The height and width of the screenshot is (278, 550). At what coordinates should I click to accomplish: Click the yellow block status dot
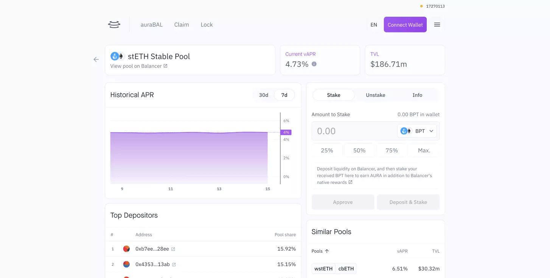421,6
